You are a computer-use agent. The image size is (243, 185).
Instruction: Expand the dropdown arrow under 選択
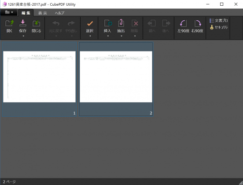pos(90,36)
